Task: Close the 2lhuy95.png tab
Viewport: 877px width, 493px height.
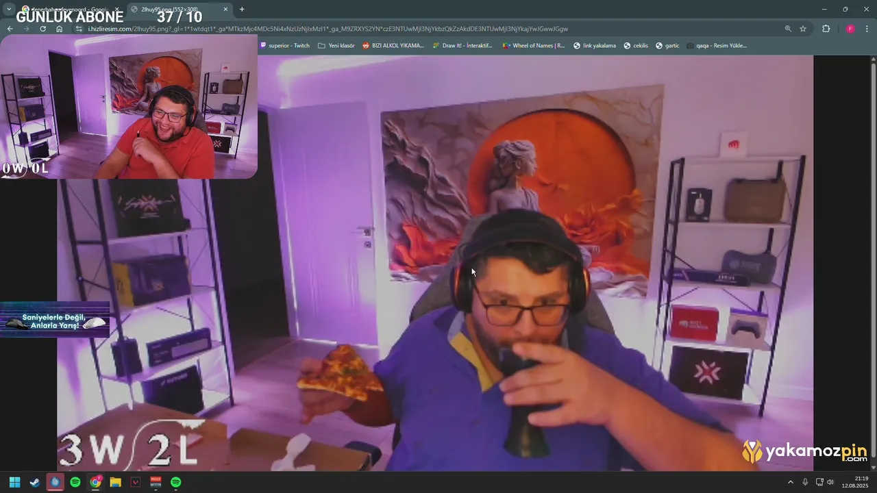Action: pyautogui.click(x=225, y=9)
